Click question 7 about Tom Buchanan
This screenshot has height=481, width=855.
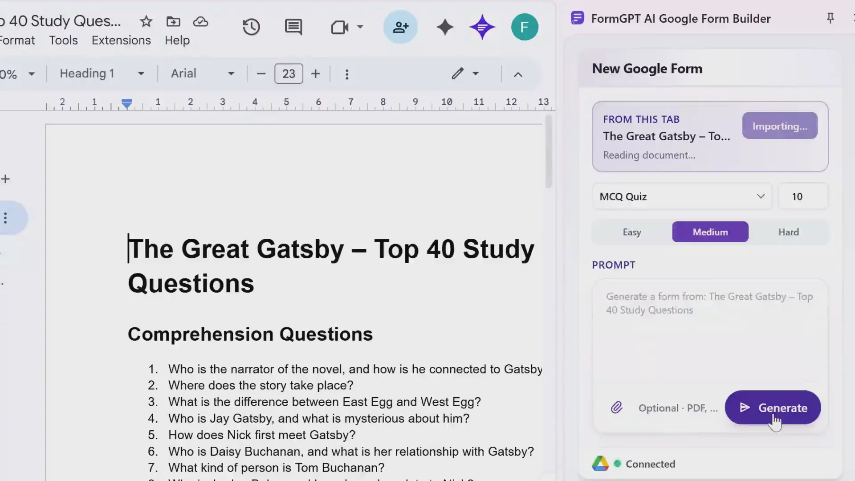click(276, 468)
